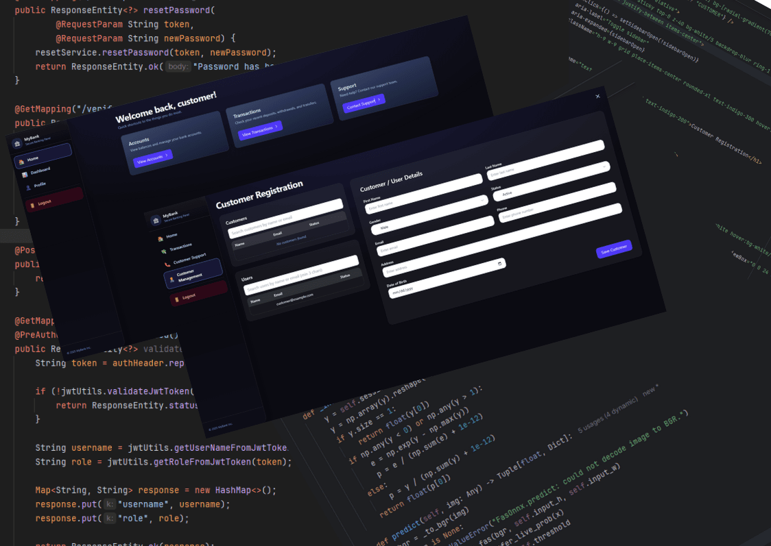Select Customer Management in the sidebar menu
The image size is (771, 546).
pos(194,274)
